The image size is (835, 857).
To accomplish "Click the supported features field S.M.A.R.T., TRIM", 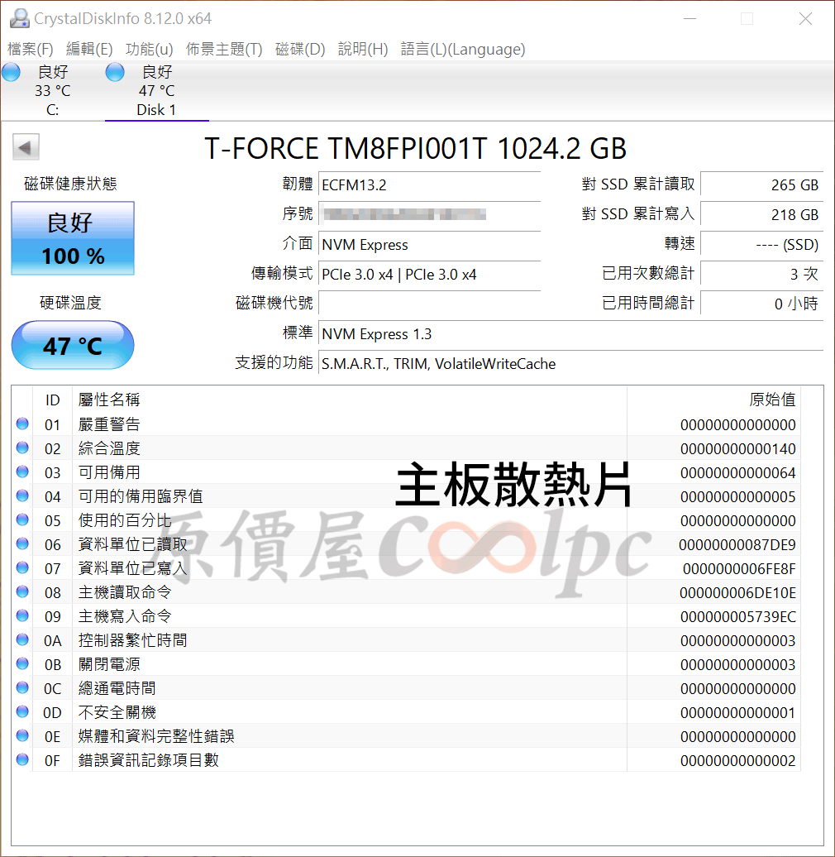I will pos(570,363).
